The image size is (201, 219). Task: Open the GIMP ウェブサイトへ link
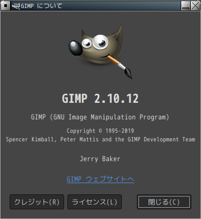pos(100,179)
